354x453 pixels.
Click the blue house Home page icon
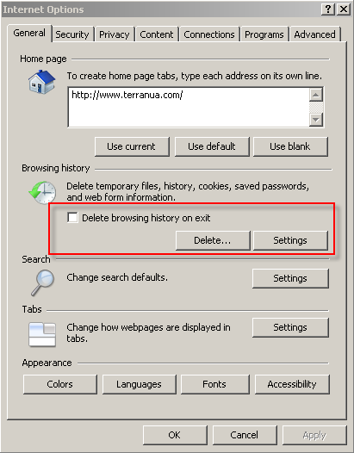pos(41,82)
